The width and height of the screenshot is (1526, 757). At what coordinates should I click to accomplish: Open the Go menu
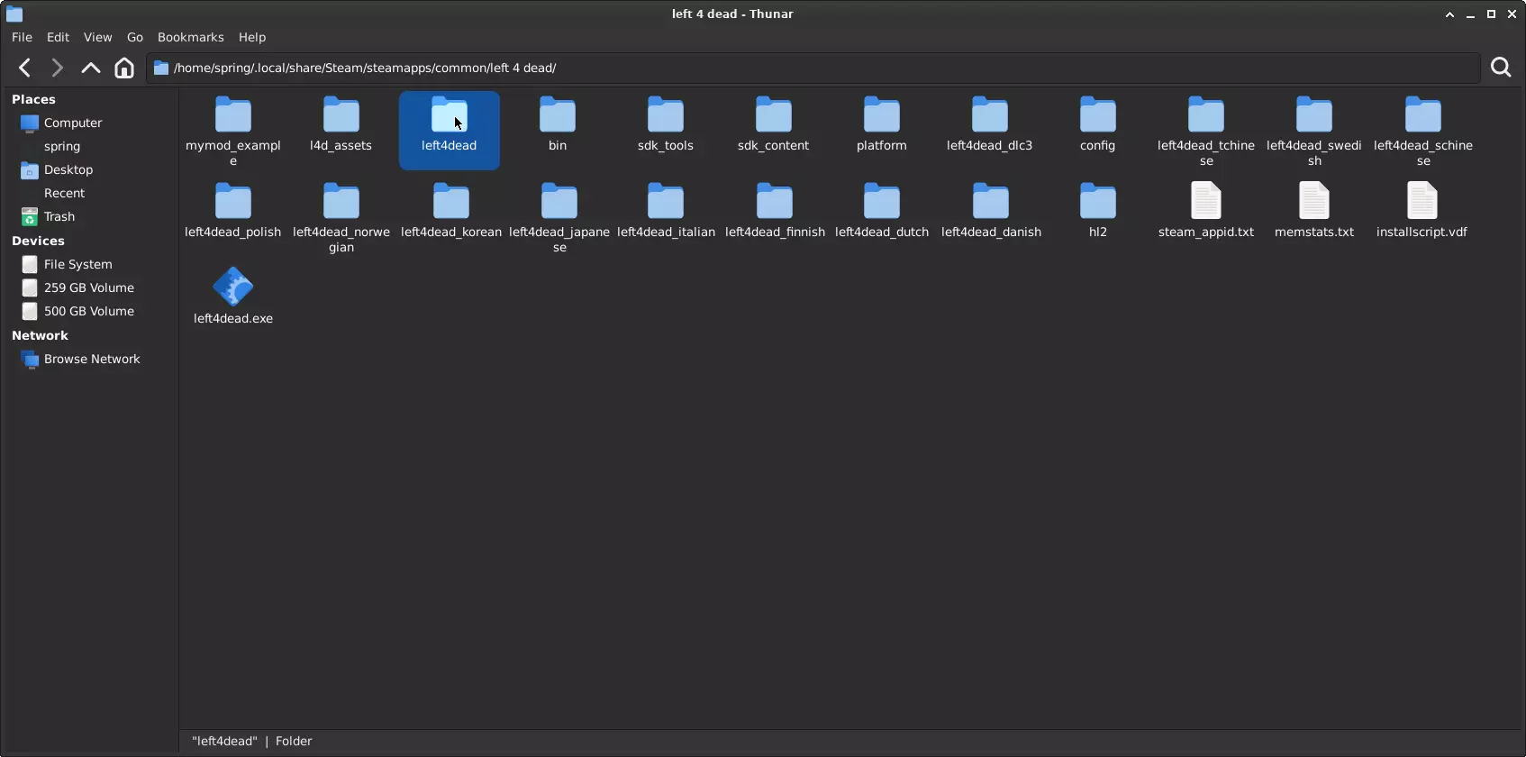coord(135,37)
